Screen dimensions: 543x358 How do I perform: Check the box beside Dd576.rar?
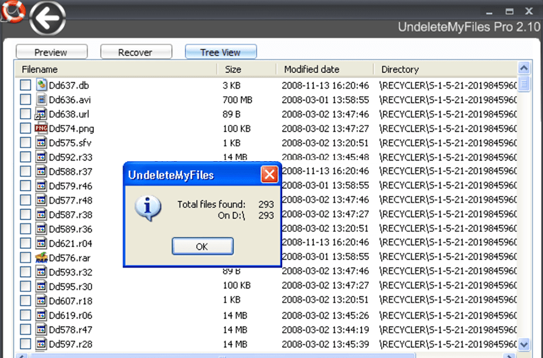[x=24, y=257]
